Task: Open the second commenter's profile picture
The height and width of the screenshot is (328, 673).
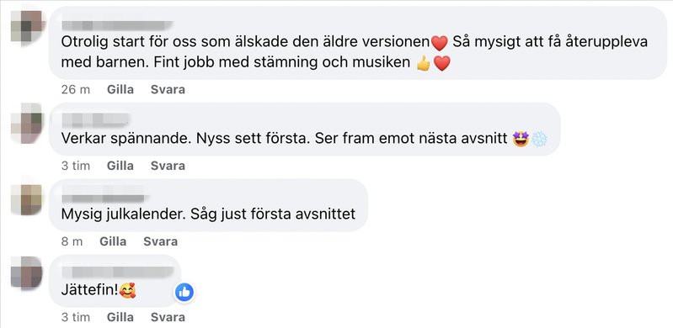Action: coord(27,124)
